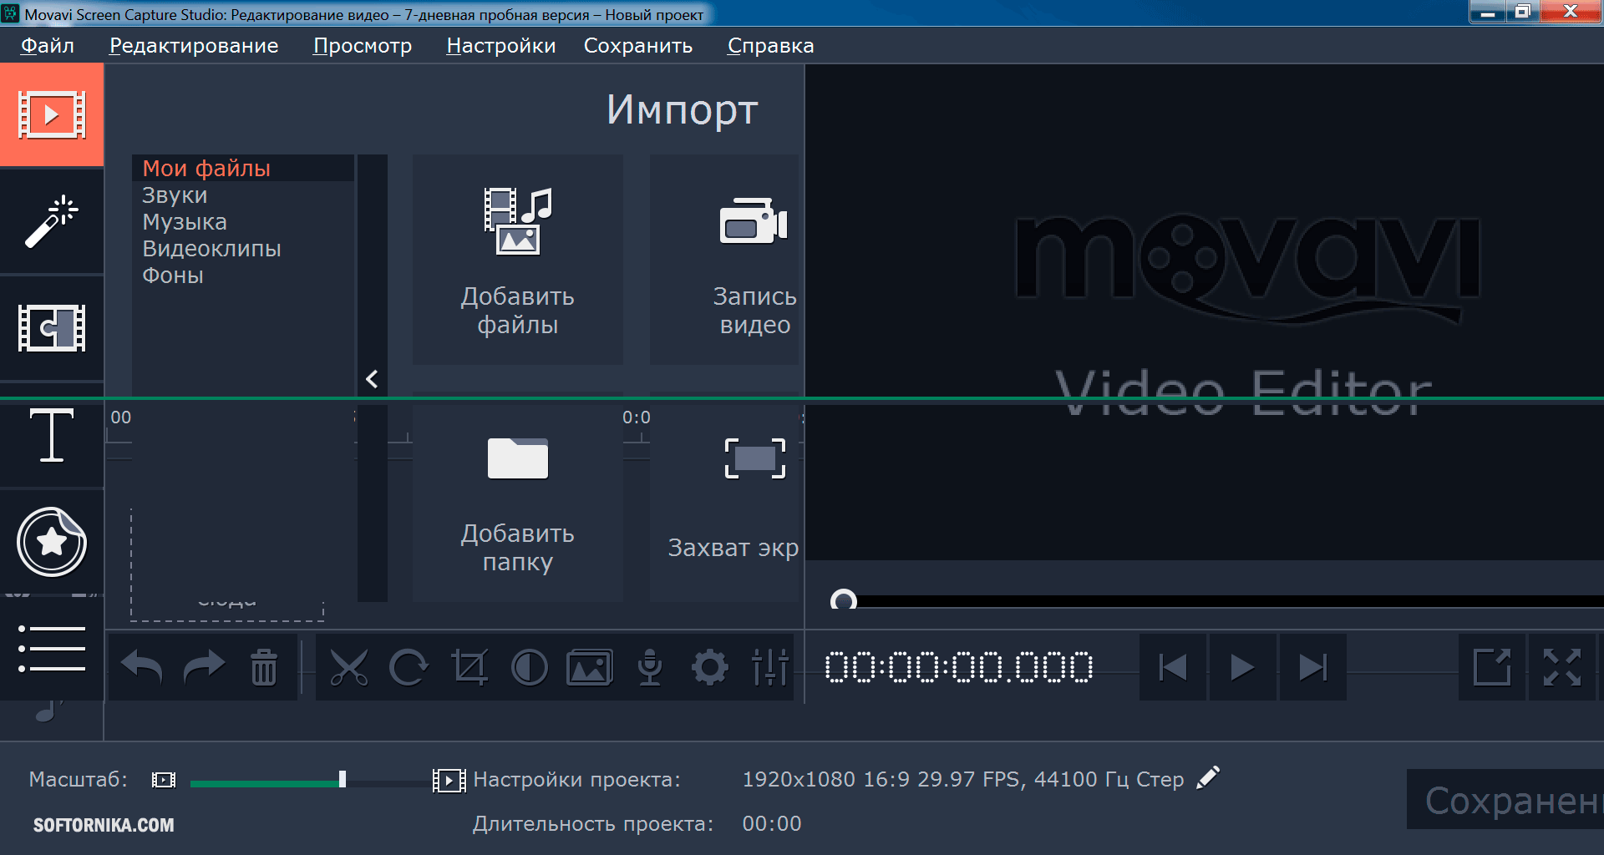1604x855 pixels.
Task: Record audio with the microphone icon
Action: point(650,667)
